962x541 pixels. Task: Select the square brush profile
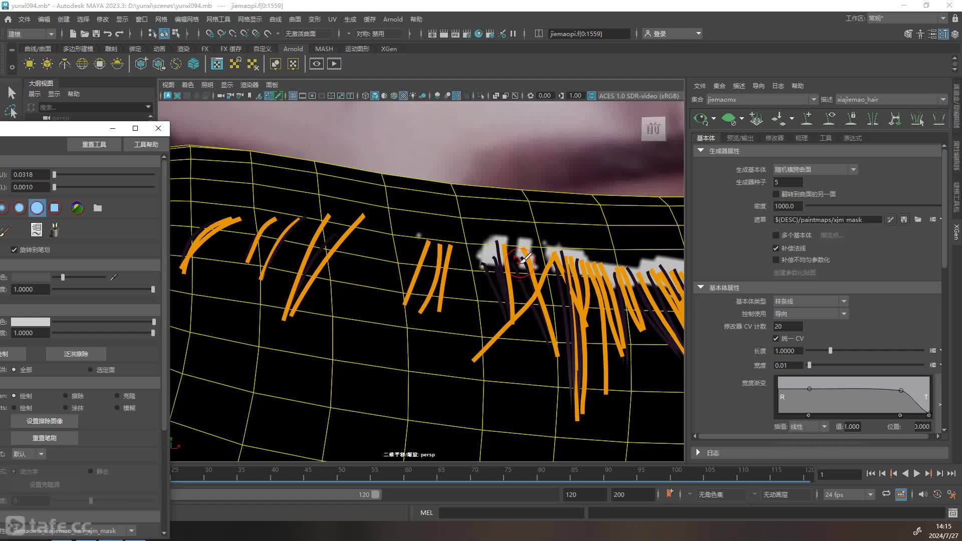tap(55, 208)
